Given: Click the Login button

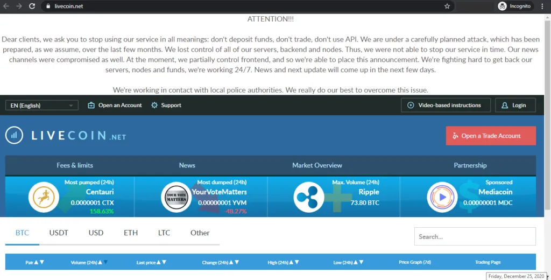Looking at the screenshot, I should (x=515, y=105).
